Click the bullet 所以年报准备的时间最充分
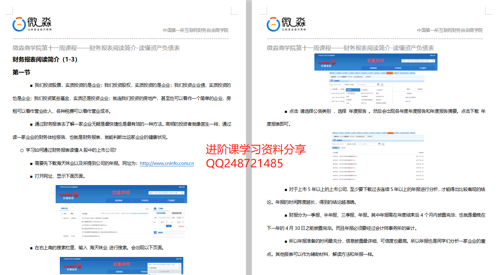 [x=385, y=241]
